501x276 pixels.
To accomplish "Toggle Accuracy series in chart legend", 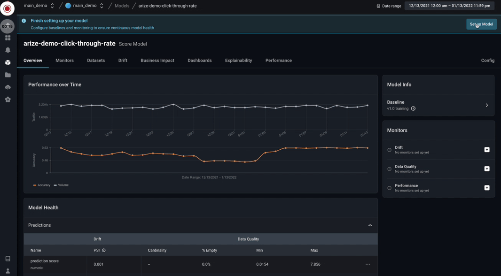I will pyautogui.click(x=42, y=185).
